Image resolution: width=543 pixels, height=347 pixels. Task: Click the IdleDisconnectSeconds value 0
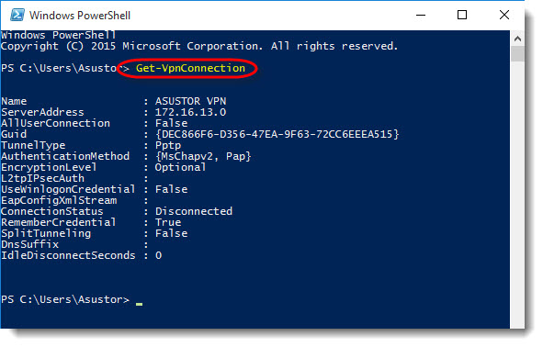point(158,255)
